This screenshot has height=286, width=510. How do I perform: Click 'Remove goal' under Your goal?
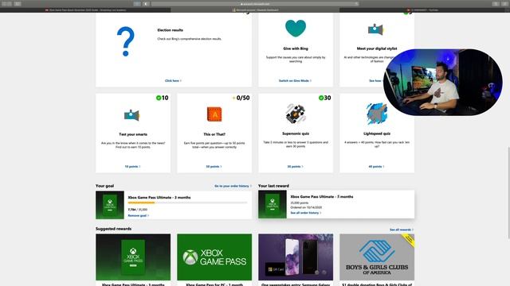(x=139, y=215)
